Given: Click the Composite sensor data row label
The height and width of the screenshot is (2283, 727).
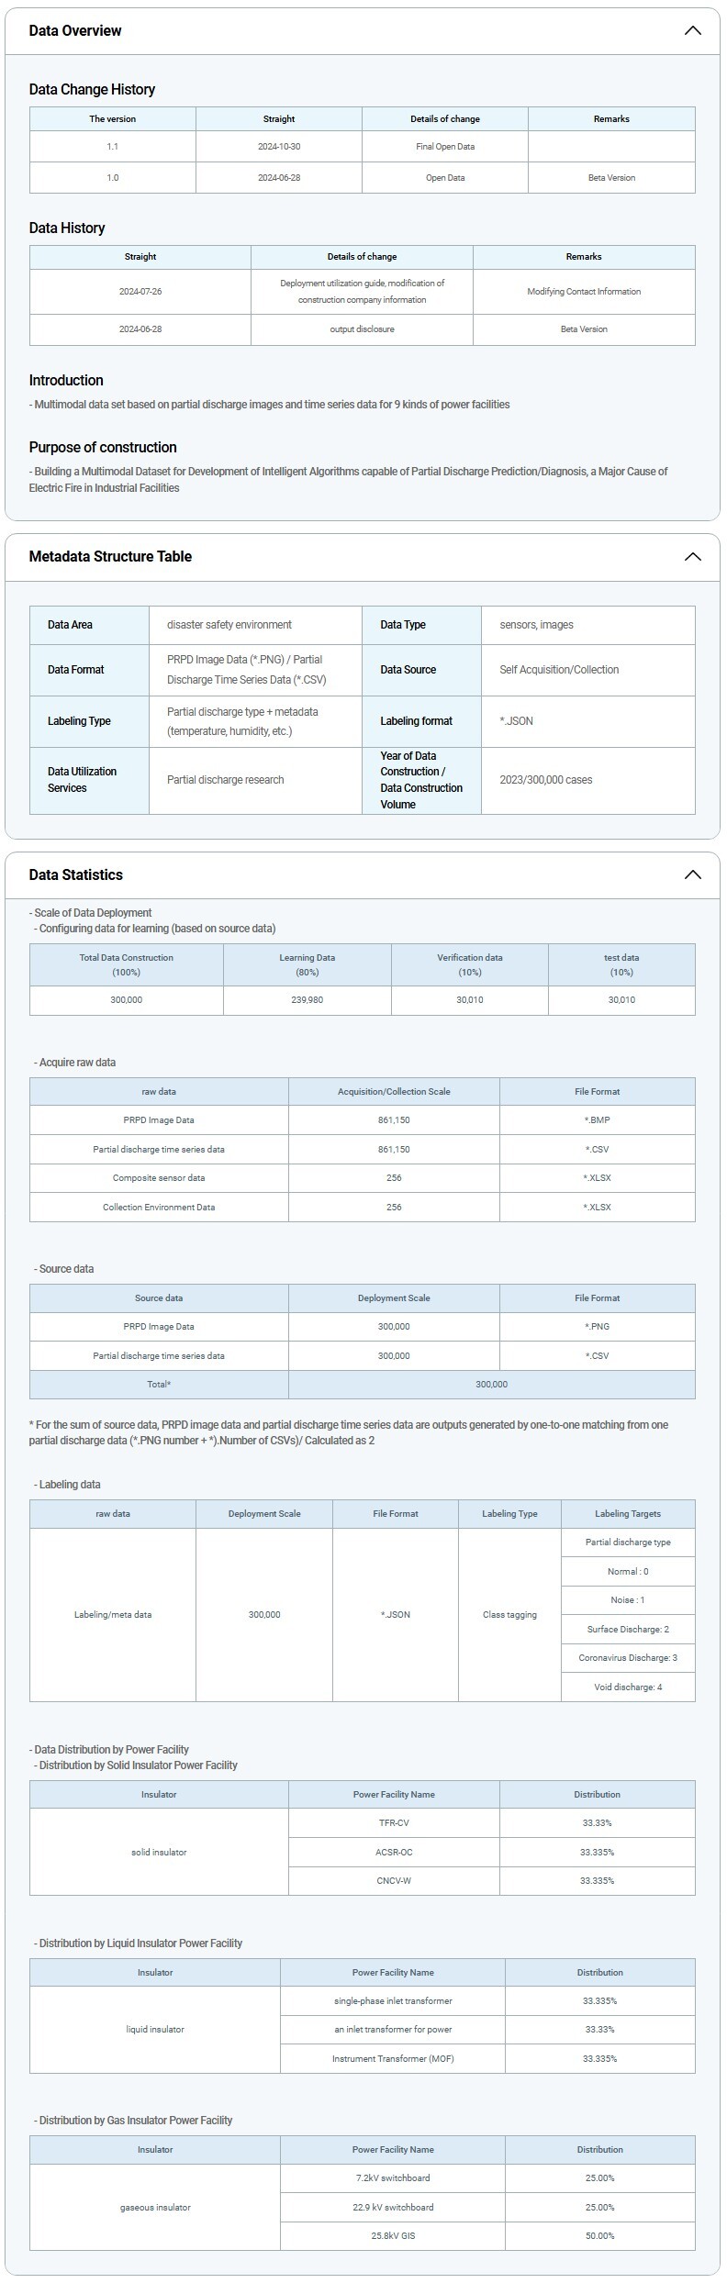Looking at the screenshot, I should (159, 1178).
